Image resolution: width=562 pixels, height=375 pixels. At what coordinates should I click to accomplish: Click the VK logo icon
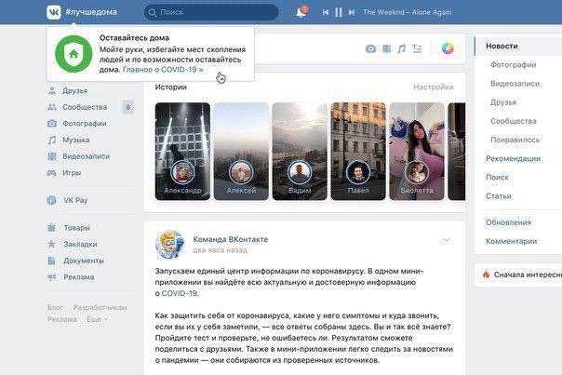[54, 12]
